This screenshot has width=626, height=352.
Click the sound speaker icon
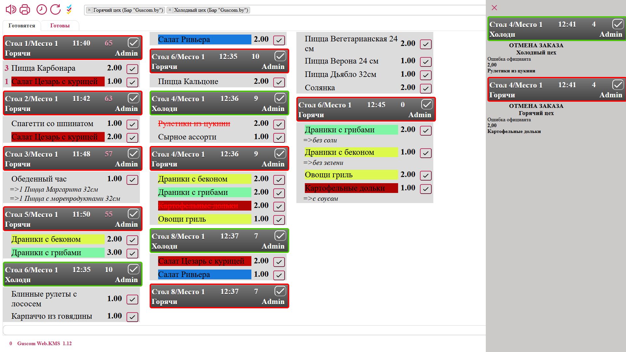(11, 9)
